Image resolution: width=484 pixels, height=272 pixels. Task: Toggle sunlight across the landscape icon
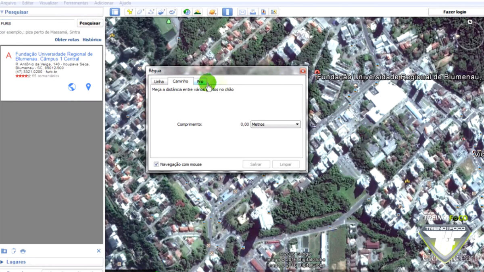pyautogui.click(x=197, y=12)
